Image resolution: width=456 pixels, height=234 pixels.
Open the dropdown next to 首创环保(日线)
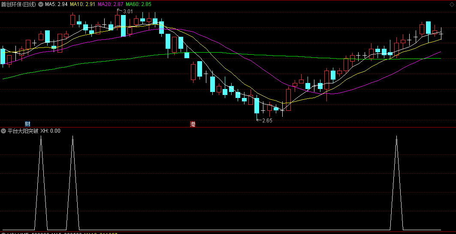[x=40, y=4]
